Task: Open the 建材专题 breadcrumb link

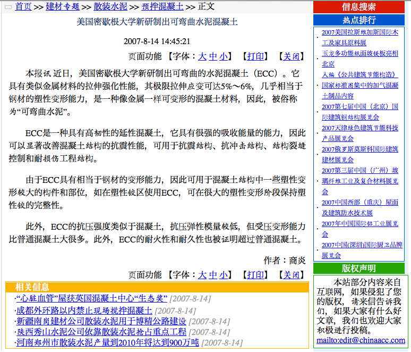Action: pyautogui.click(x=63, y=7)
